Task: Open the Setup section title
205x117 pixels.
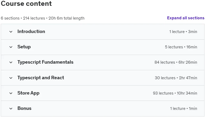Action: point(24,47)
